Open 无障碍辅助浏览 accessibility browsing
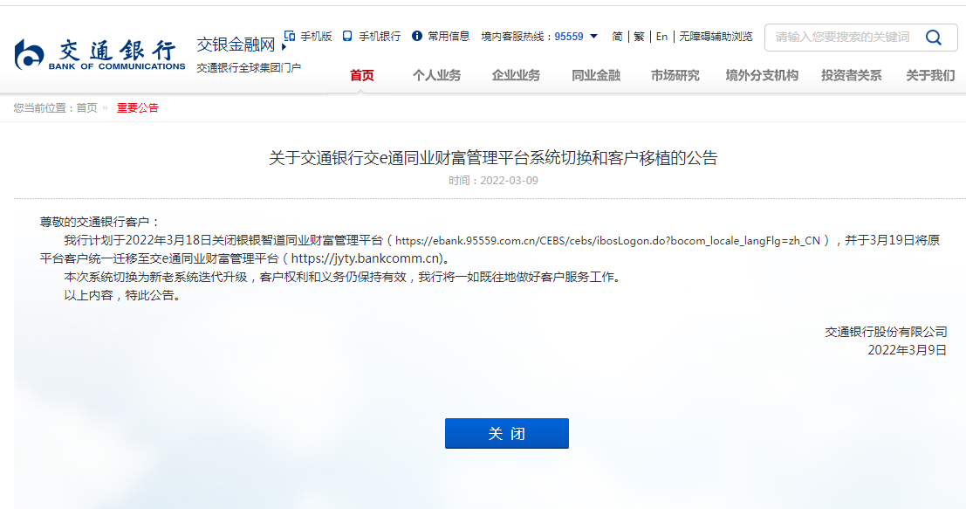Viewport: 966px width, 509px height. 716,37
